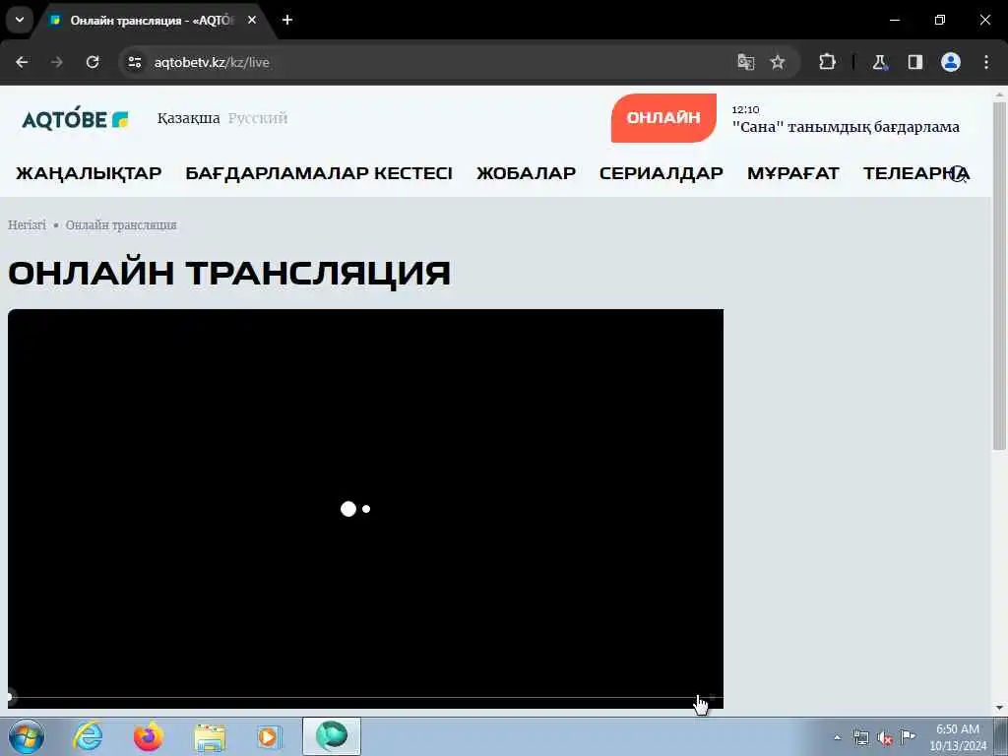Click the active browser taskbar icon
This screenshot has width=1008, height=756.
[332, 736]
